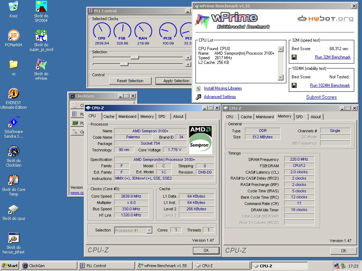This screenshot has width=362, height=271.
Task: Open EVEREST Ultimate Edition icon
Action: pyautogui.click(x=13, y=93)
